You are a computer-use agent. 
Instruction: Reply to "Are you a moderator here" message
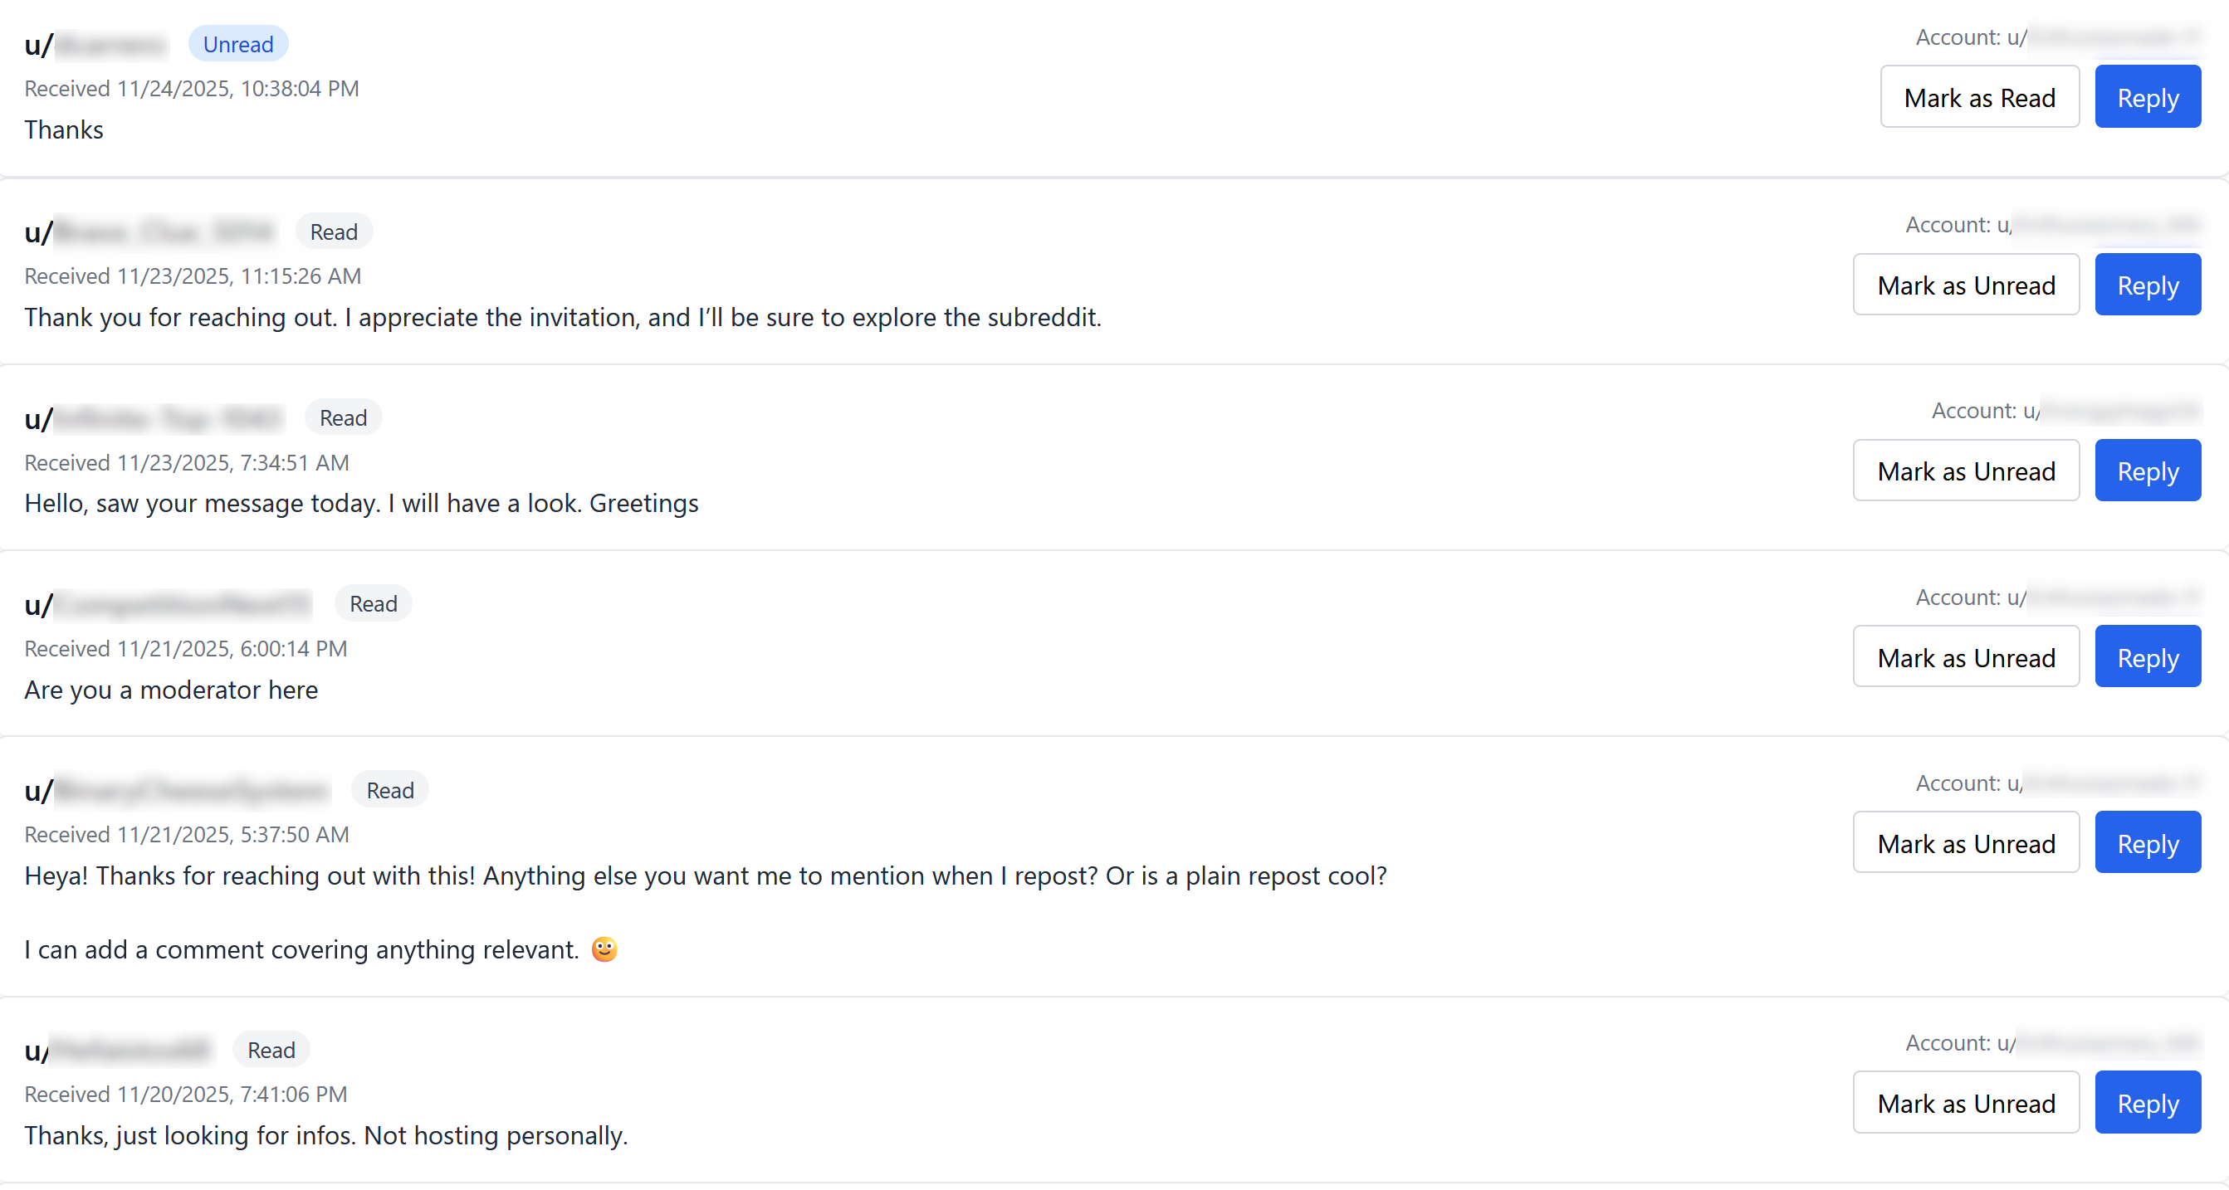(2147, 657)
